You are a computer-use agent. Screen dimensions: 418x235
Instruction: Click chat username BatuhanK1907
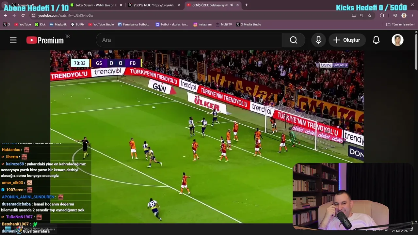pyautogui.click(x=15, y=224)
